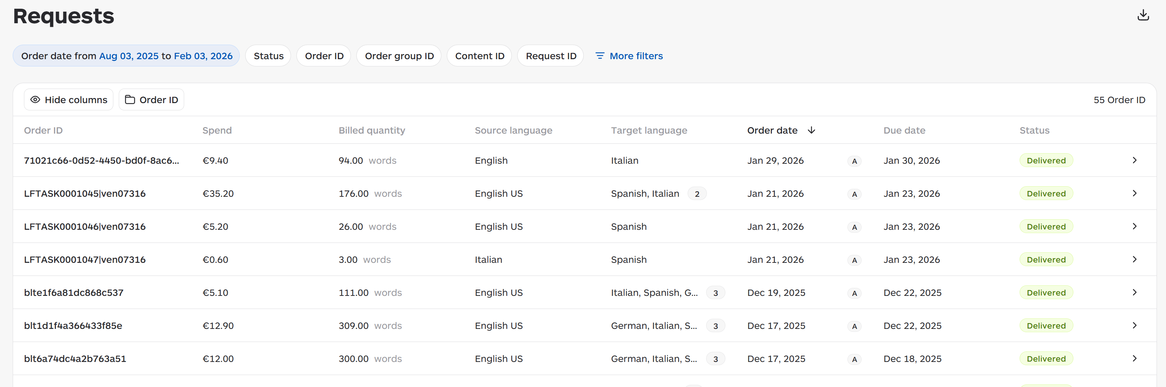Open the Order group ID filter
The height and width of the screenshot is (387, 1166).
(x=399, y=56)
